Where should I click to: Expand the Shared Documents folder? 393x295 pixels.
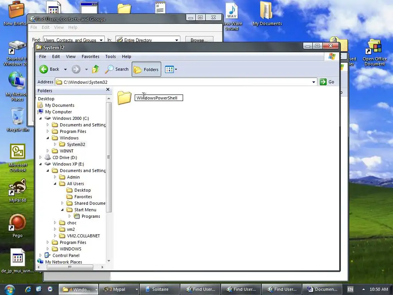[x=63, y=203]
